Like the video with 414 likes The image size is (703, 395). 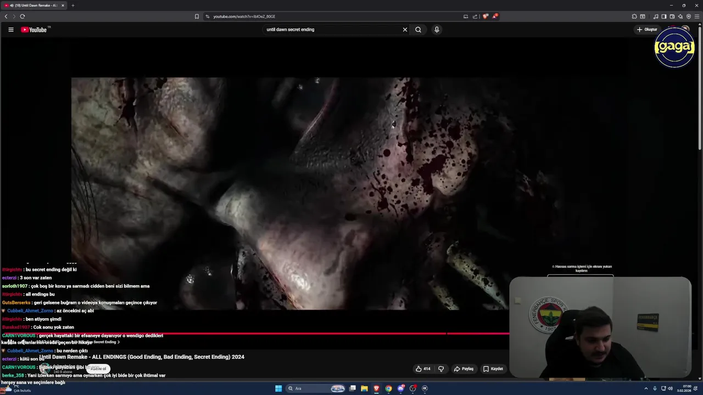coord(423,369)
